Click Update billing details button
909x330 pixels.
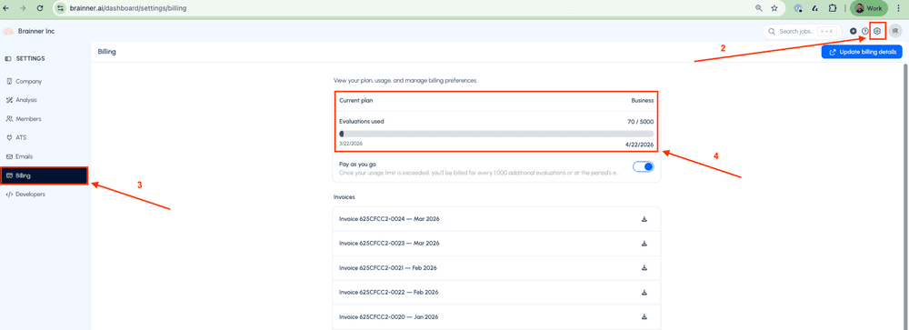tap(862, 52)
